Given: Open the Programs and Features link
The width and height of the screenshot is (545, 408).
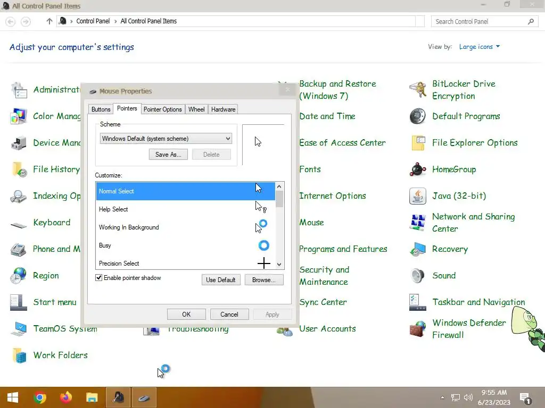Looking at the screenshot, I should (x=343, y=249).
